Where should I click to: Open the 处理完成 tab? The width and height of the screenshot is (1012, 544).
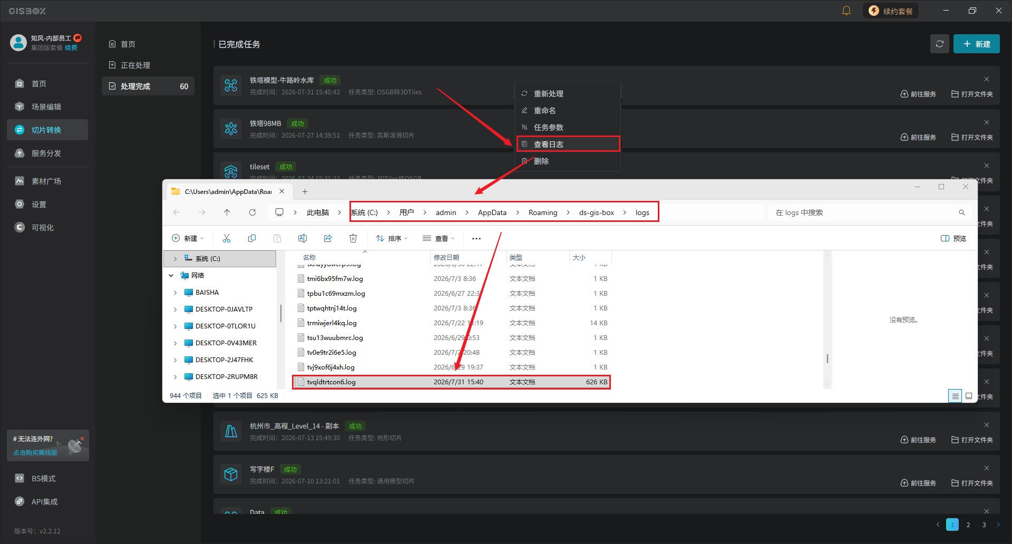148,86
